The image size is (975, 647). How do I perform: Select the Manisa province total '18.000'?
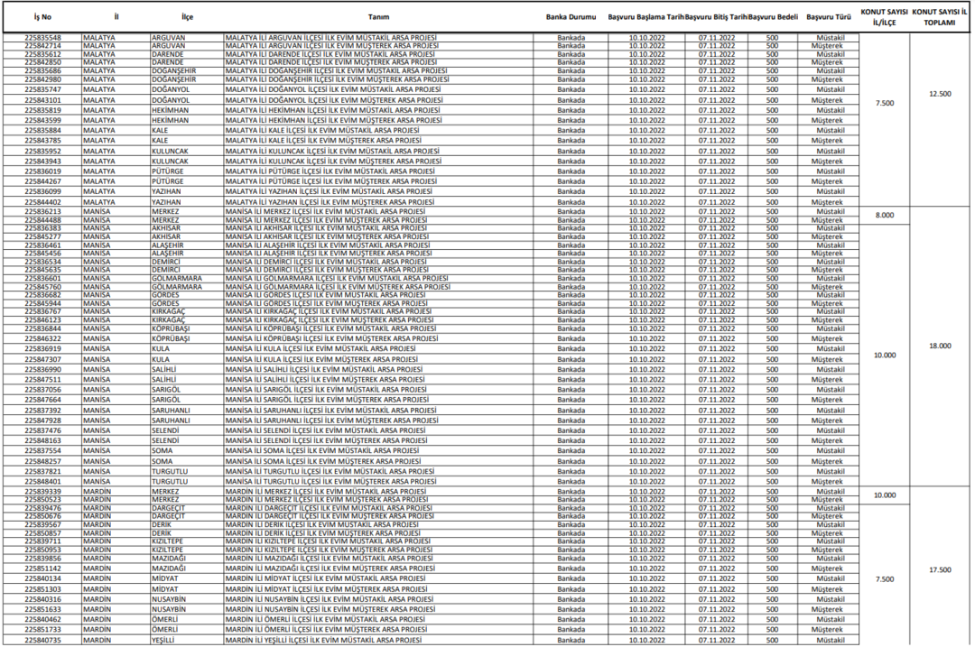coord(940,346)
